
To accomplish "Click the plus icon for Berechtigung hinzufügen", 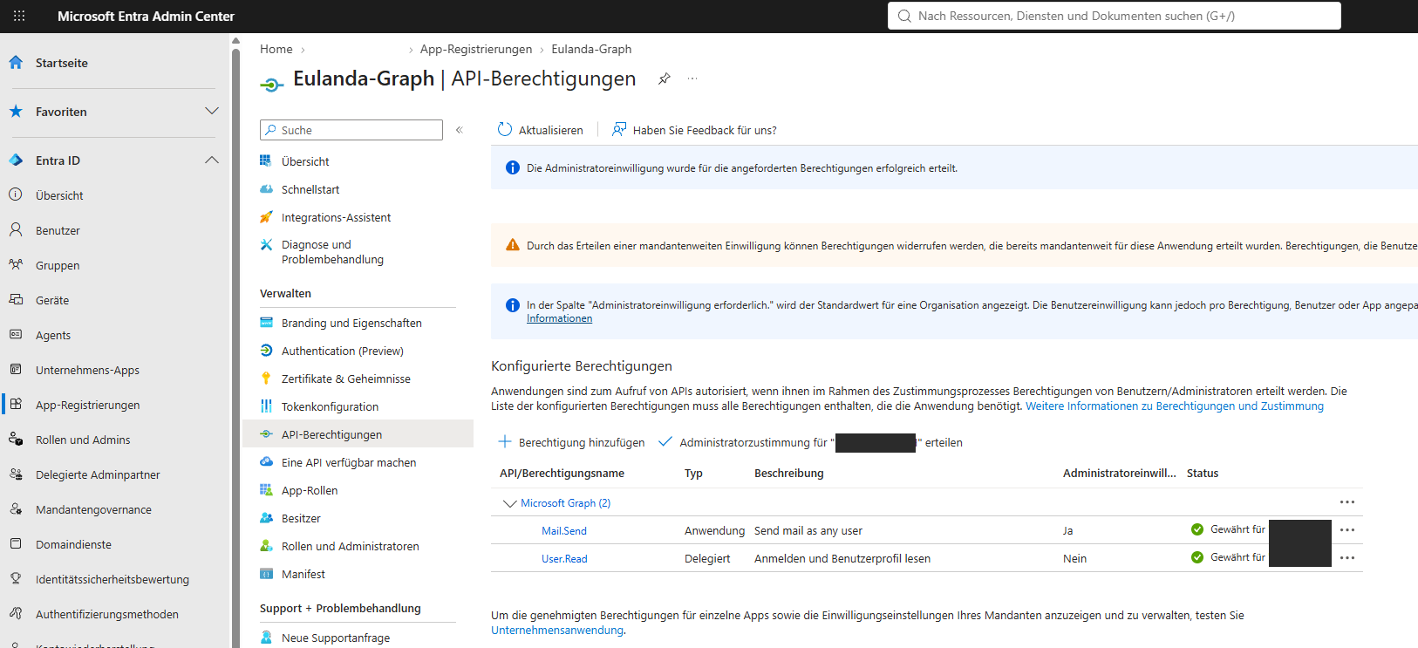I will [504, 441].
